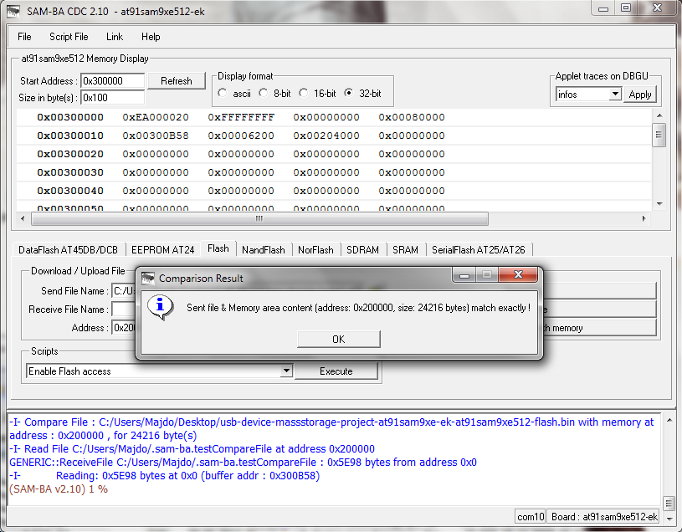Click the GENERIC::ReceiveFile log line
The image size is (682, 532).
coord(243,462)
